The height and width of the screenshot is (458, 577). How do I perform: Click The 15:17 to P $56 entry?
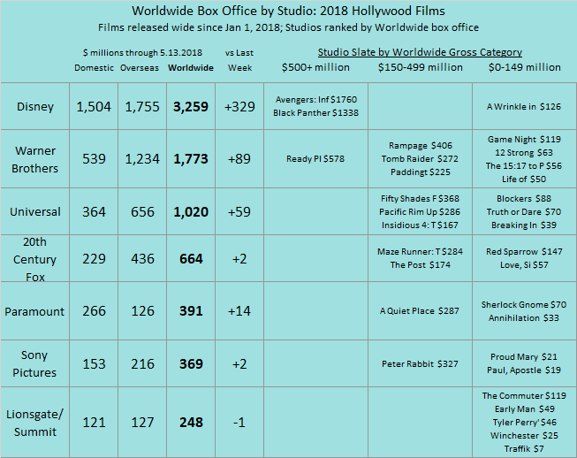pyautogui.click(x=524, y=165)
